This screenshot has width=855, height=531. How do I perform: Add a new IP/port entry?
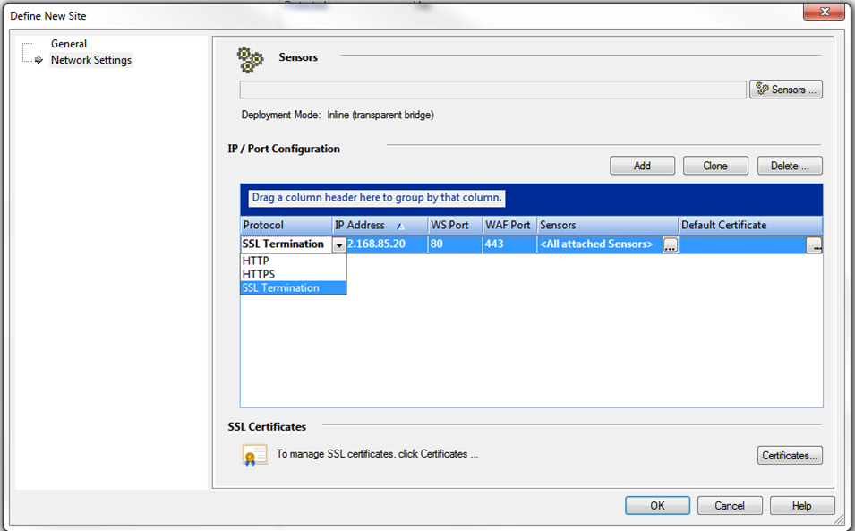click(642, 166)
